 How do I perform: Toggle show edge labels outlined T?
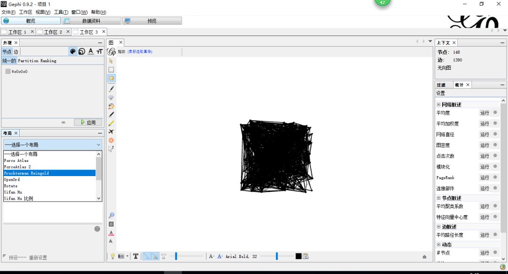[x=164, y=256]
